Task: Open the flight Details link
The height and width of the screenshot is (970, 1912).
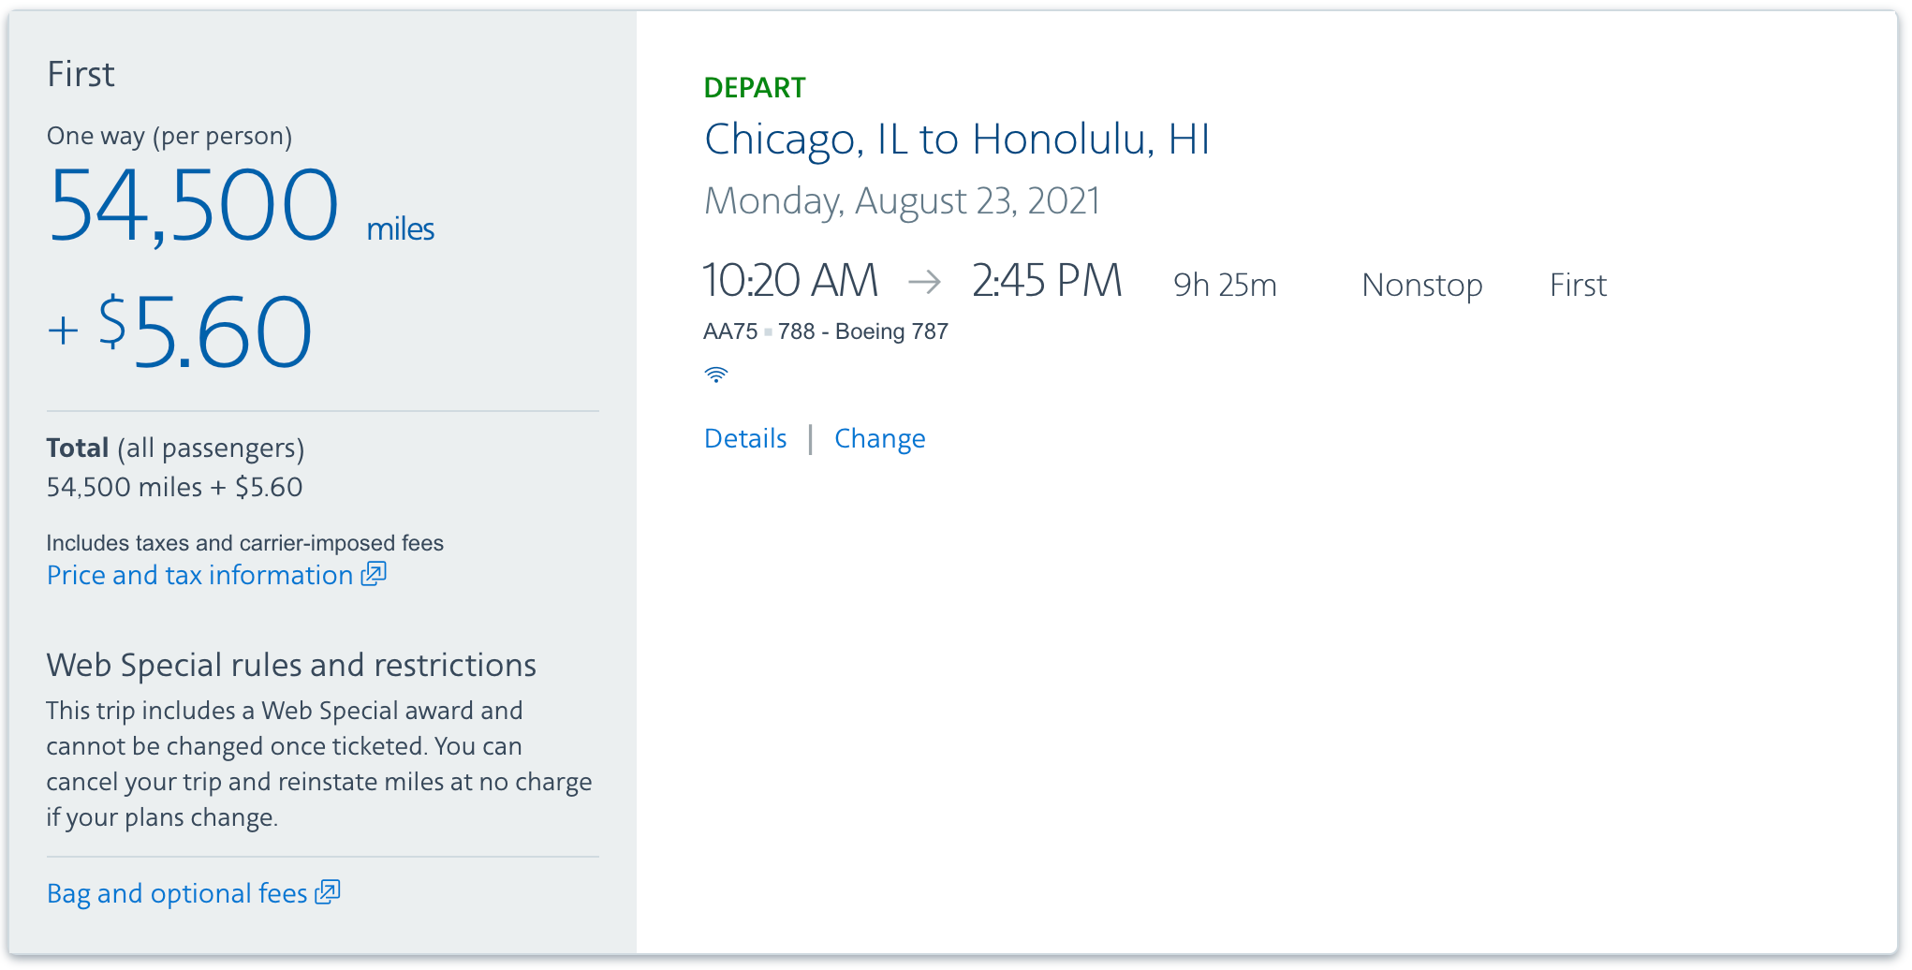Action: [x=745, y=438]
